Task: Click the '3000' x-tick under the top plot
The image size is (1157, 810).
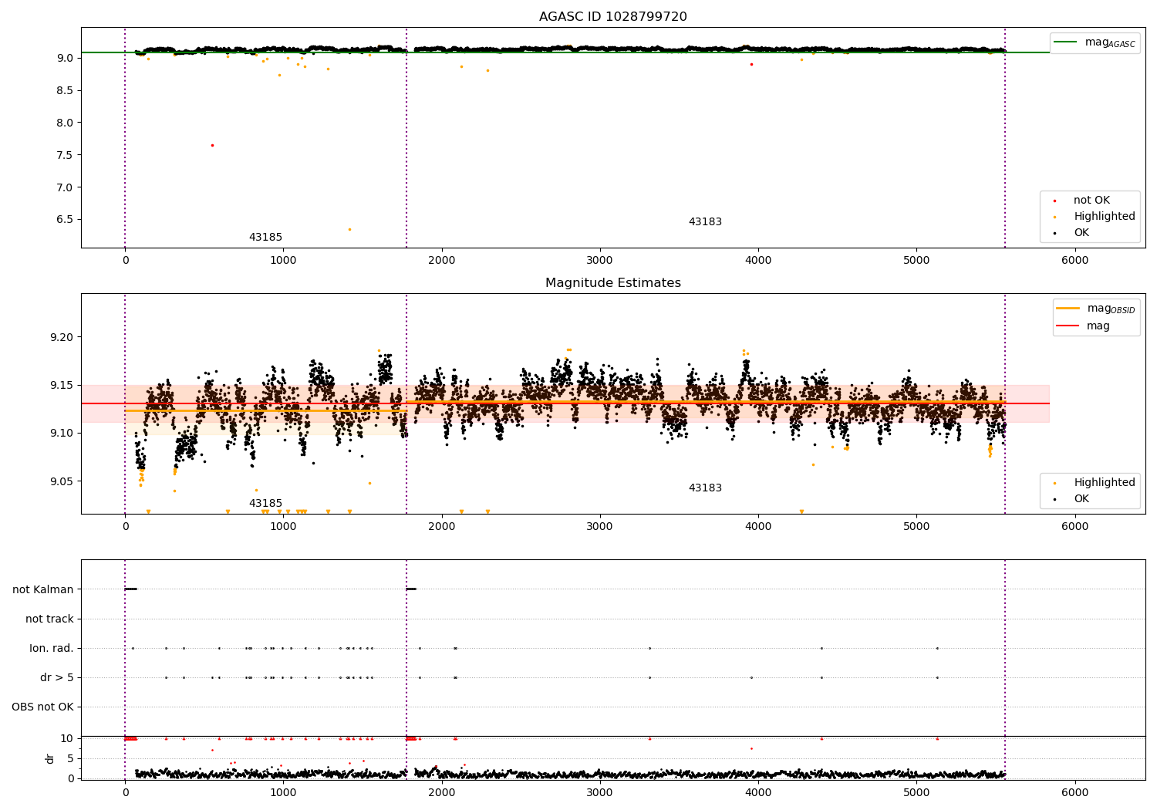Action: coord(599,261)
